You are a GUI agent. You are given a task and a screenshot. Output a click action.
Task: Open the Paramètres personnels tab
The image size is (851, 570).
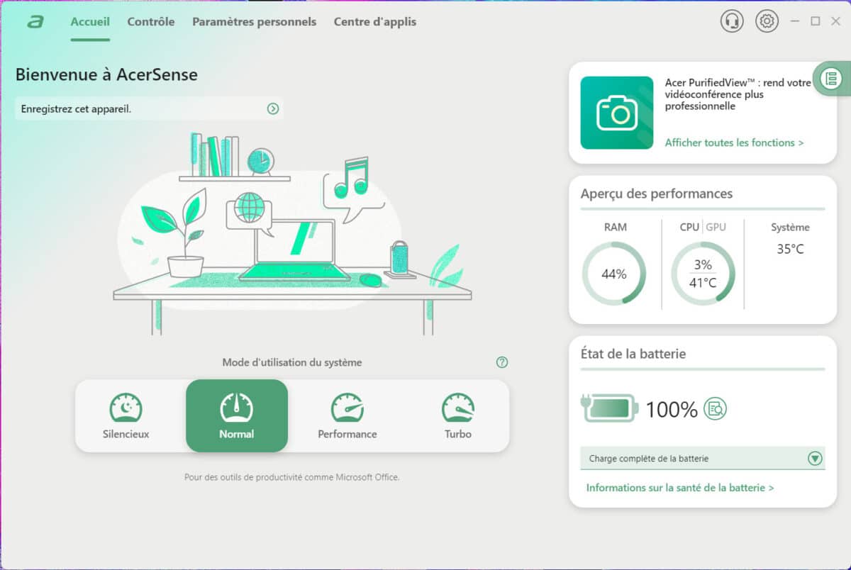point(254,21)
